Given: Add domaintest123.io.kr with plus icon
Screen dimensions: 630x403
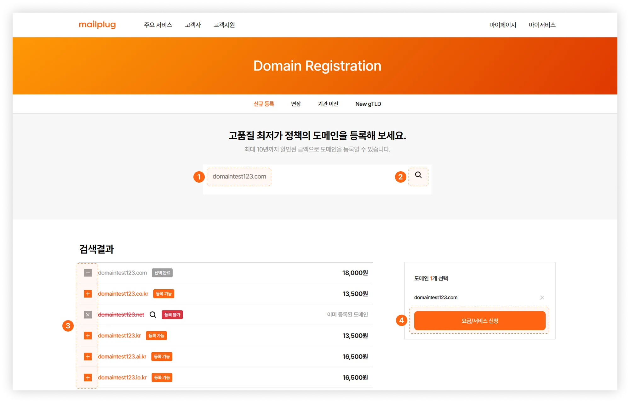Looking at the screenshot, I should (88, 377).
